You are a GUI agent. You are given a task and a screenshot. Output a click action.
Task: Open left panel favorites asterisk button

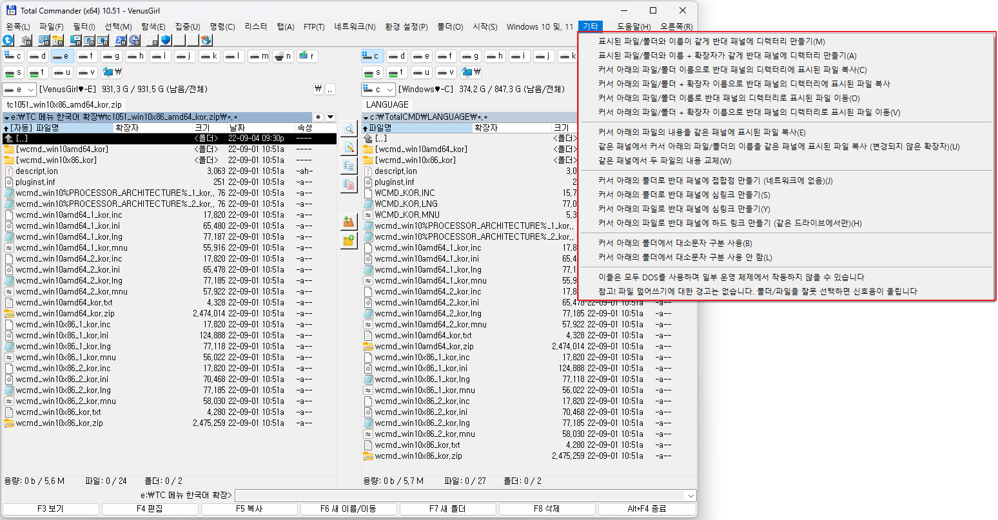click(318, 117)
